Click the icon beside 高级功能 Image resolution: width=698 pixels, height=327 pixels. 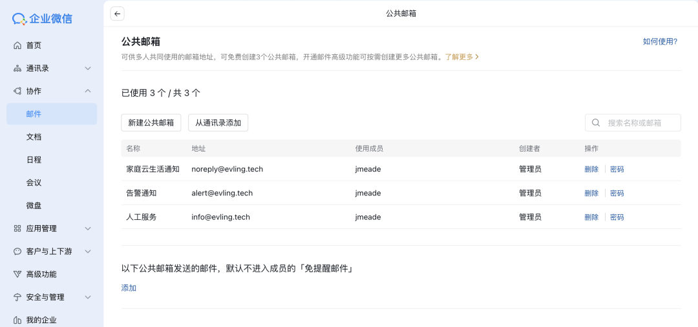(x=17, y=274)
